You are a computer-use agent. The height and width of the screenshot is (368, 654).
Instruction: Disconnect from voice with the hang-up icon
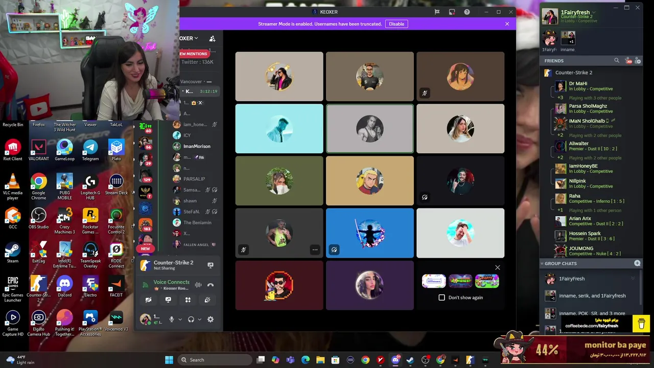click(211, 285)
